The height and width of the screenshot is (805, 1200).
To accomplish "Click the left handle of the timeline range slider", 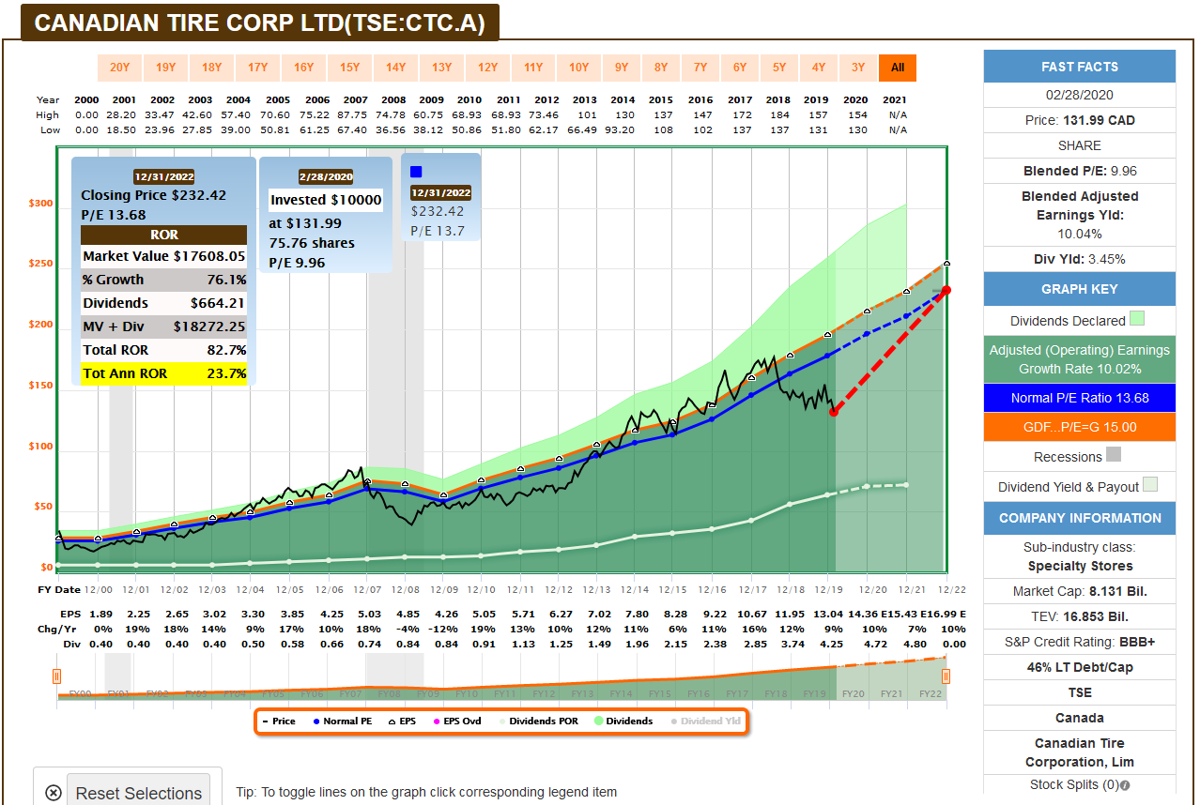I will [x=56, y=676].
